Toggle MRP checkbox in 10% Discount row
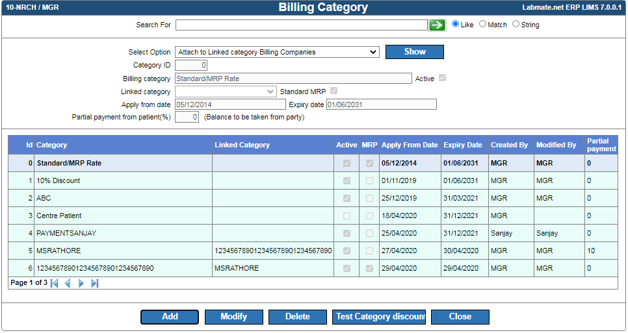This screenshot has height=333, width=628. [x=369, y=180]
